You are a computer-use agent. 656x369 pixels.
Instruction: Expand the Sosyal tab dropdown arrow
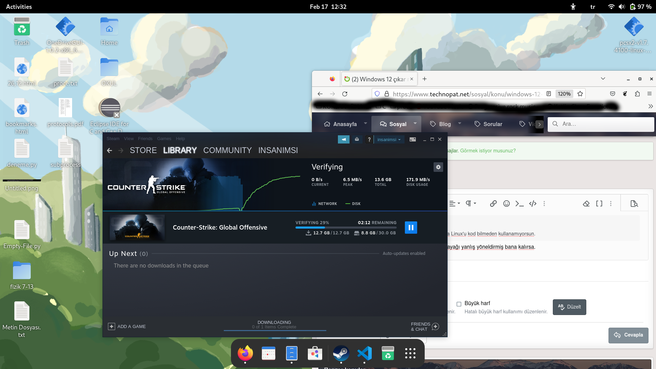pos(415,124)
